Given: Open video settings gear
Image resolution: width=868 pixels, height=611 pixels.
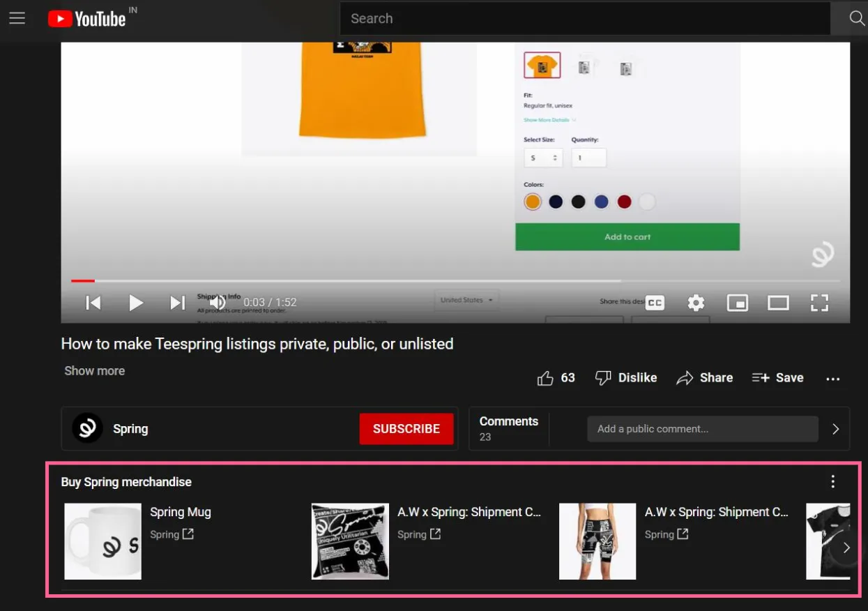Looking at the screenshot, I should pos(696,303).
